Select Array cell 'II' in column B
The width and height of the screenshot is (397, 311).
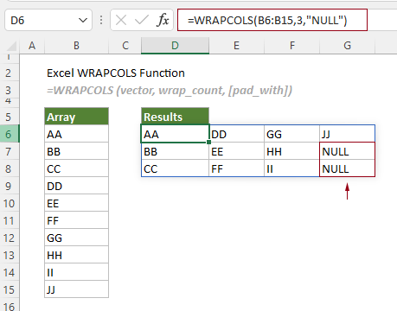(76, 272)
